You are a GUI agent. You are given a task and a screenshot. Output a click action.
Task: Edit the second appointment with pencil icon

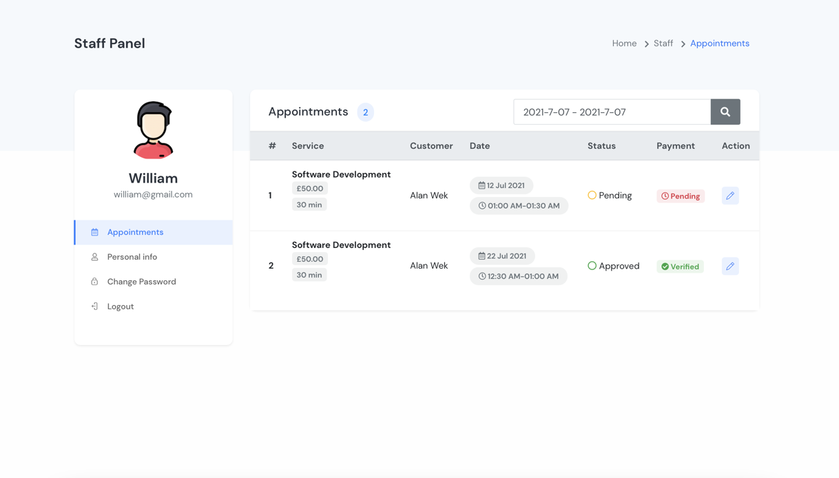coord(730,266)
